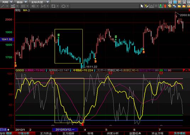Select the 个性分析 tab

pyautogui.click(x=23, y=134)
